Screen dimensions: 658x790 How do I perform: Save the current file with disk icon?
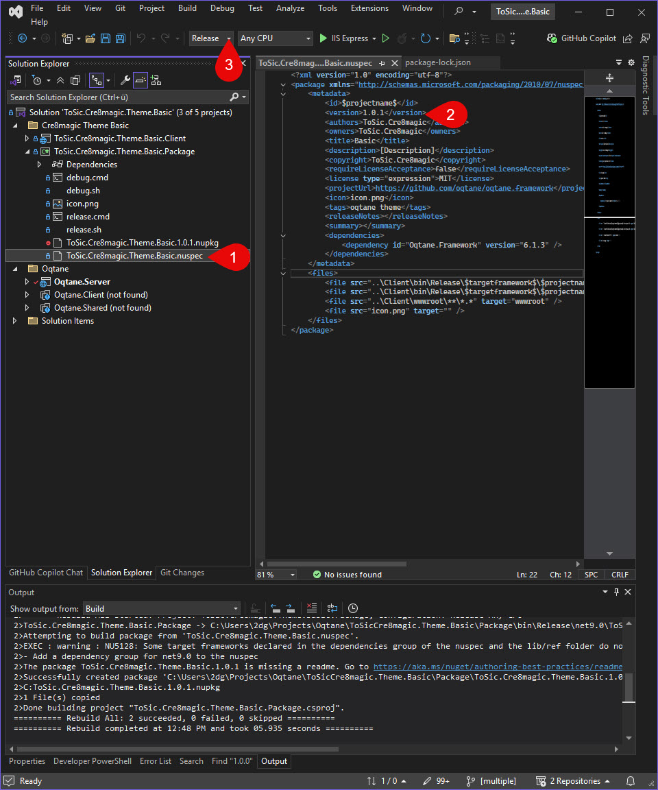[x=106, y=38]
